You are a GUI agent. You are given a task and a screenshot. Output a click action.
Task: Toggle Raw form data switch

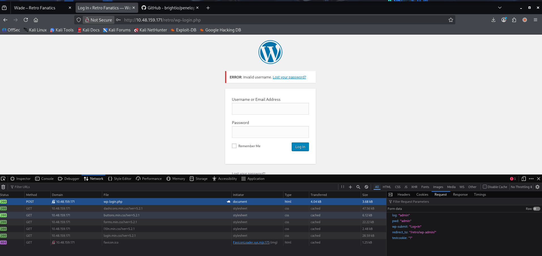(536, 209)
